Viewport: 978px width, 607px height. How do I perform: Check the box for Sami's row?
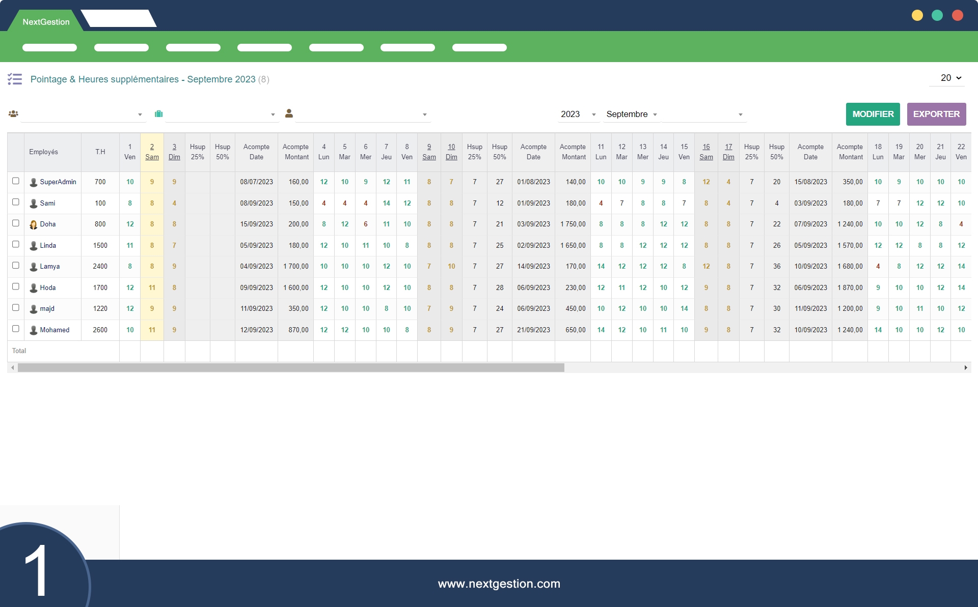pyautogui.click(x=16, y=202)
